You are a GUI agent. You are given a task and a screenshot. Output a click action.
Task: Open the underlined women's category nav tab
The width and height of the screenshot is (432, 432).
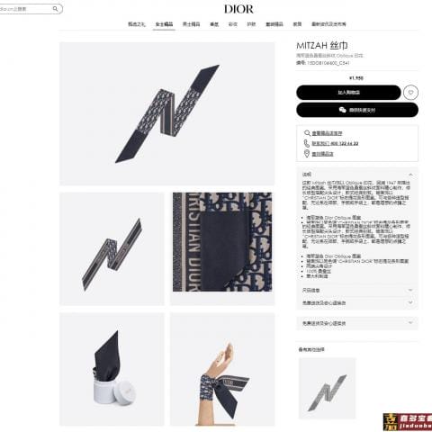pyautogui.click(x=164, y=24)
